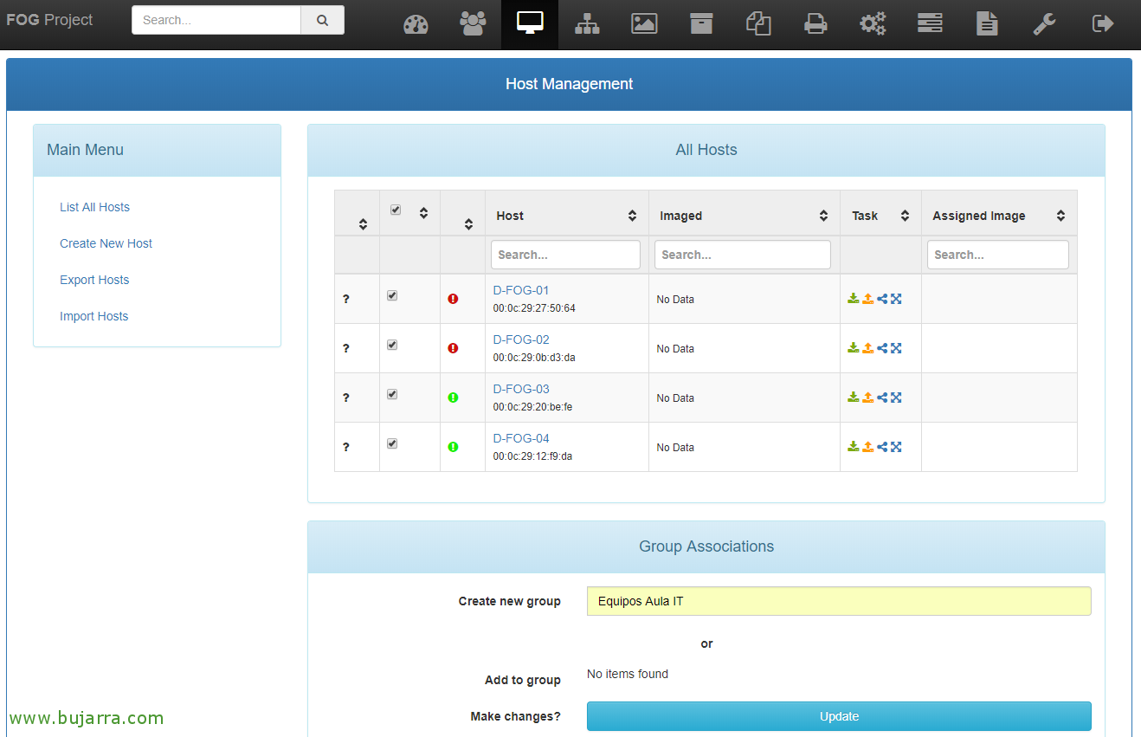
Task: Click the green deploy icon for D-FOG-02
Action: pos(854,348)
